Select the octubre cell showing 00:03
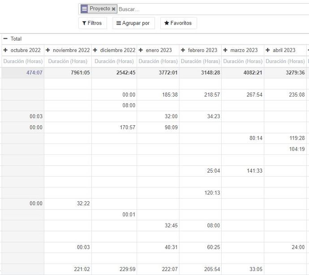The image size is (309, 275). tap(23, 116)
